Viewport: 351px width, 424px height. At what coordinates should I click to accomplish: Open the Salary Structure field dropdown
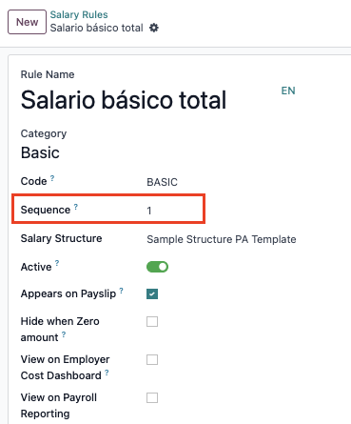(x=222, y=239)
